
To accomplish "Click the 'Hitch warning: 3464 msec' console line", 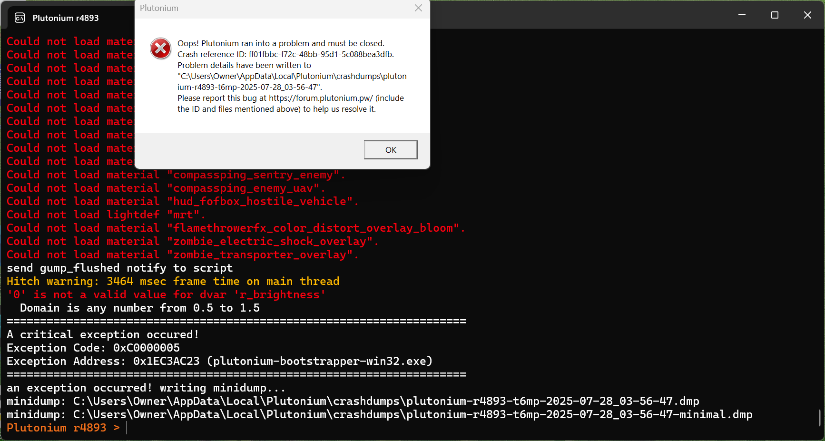I will [173, 281].
